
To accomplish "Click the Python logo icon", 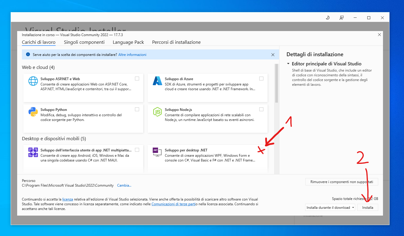I will pyautogui.click(x=33, y=112).
